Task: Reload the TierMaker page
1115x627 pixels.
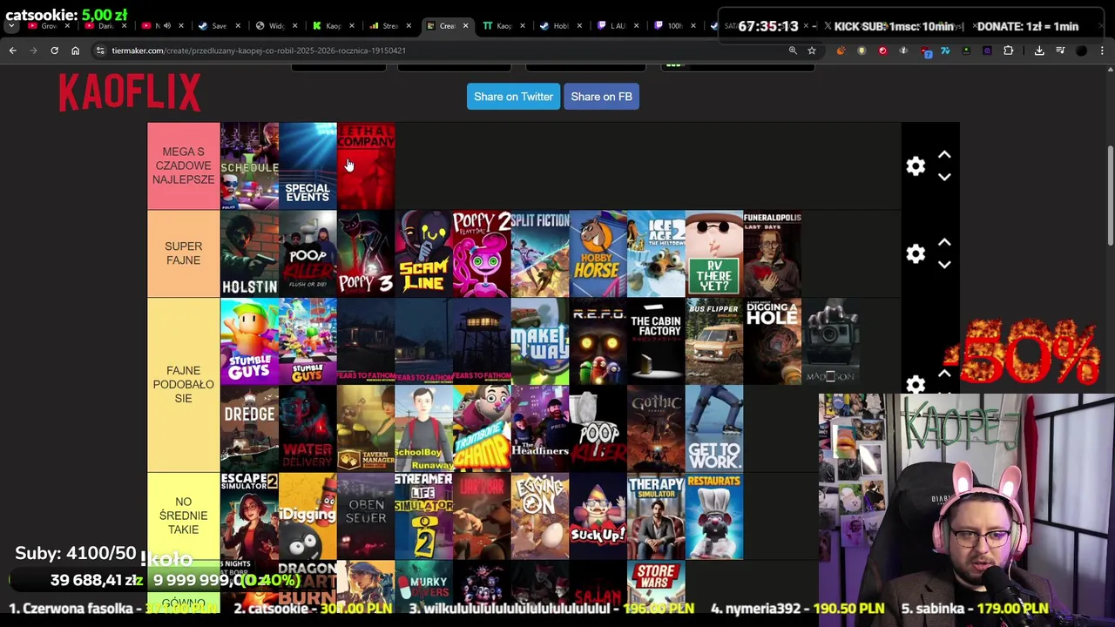Action: pos(54,51)
